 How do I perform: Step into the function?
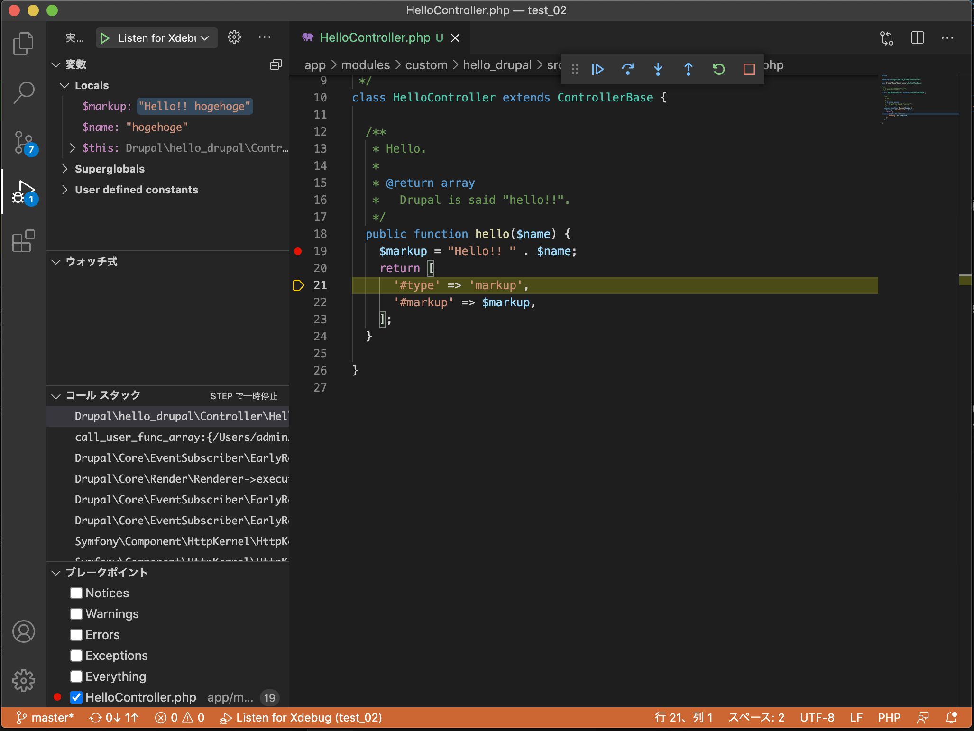click(658, 69)
